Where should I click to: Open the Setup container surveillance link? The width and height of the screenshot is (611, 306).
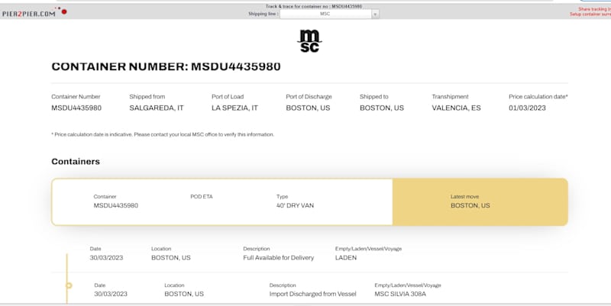click(x=590, y=14)
